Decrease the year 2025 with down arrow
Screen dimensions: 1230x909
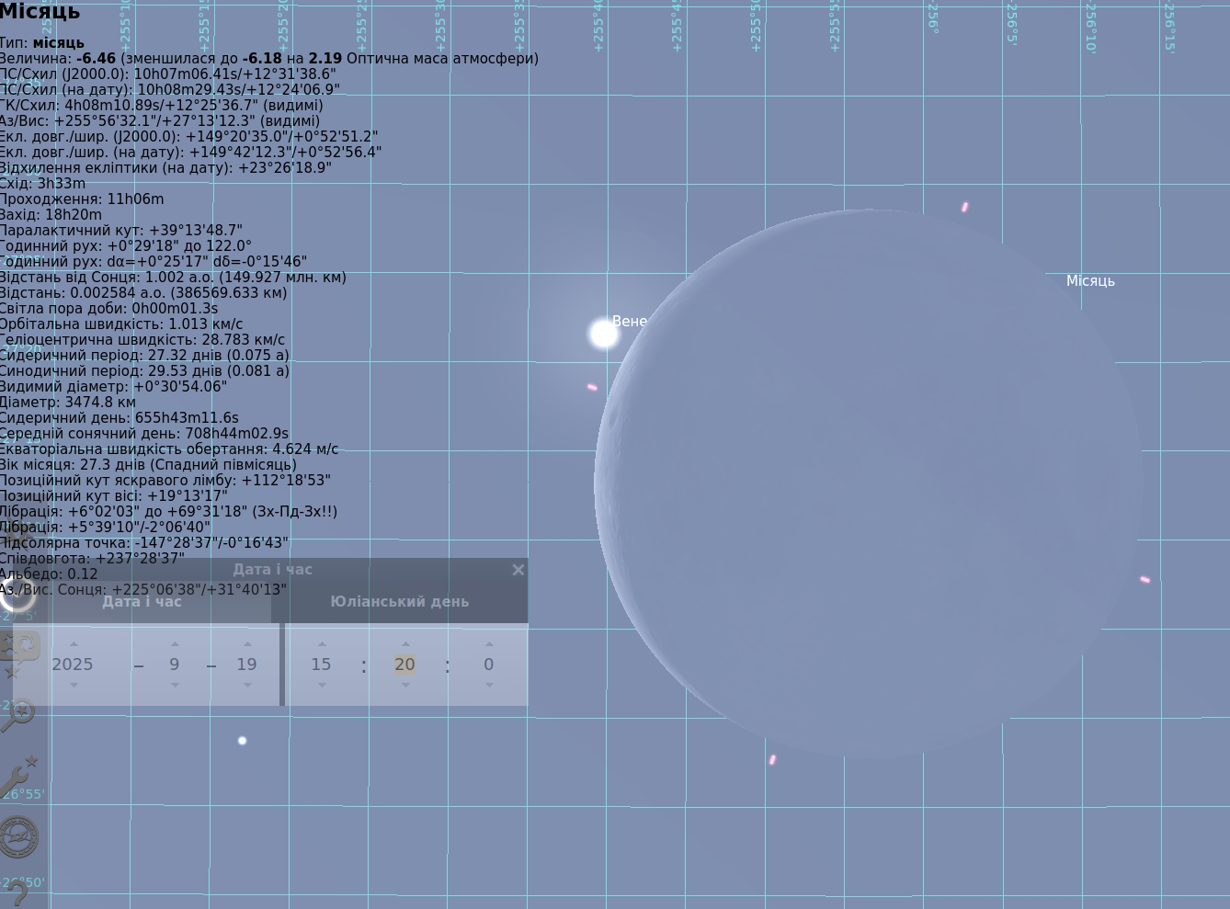(74, 685)
